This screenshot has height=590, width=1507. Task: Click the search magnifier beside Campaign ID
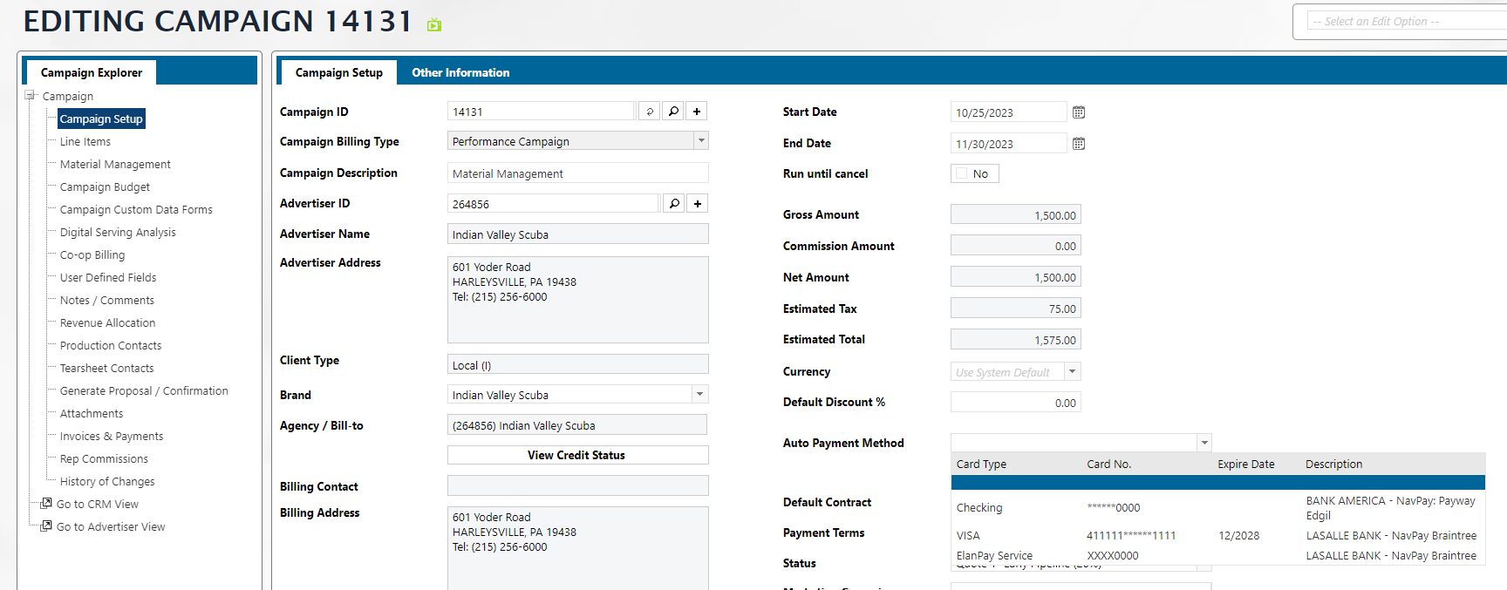673,112
